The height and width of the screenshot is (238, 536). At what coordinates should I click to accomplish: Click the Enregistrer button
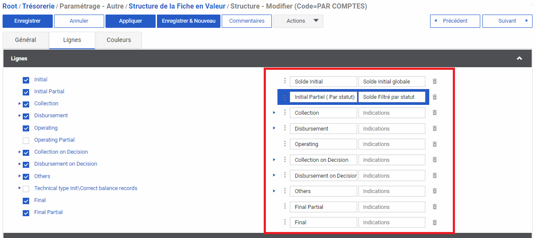[27, 21]
